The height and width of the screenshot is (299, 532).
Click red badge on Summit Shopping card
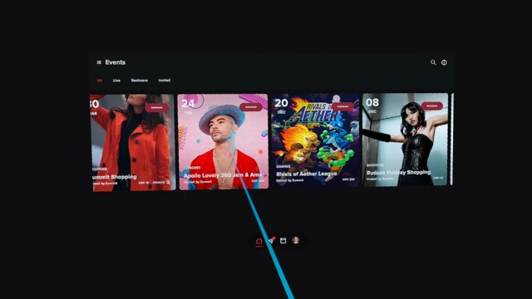[x=157, y=107]
